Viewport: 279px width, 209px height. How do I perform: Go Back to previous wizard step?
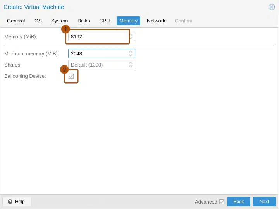click(238, 202)
